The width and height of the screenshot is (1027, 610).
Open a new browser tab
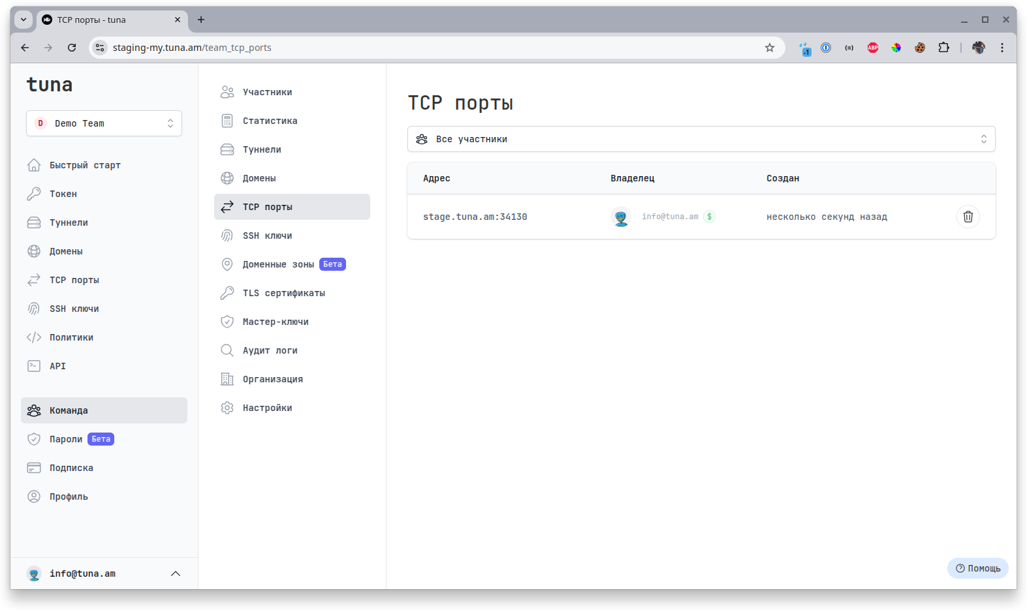click(x=201, y=20)
